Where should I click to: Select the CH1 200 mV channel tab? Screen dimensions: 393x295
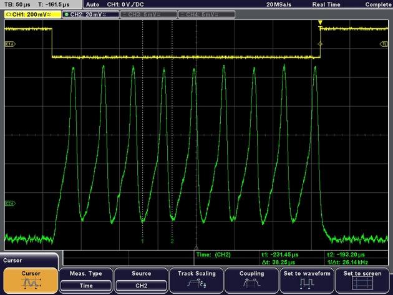[x=31, y=14]
